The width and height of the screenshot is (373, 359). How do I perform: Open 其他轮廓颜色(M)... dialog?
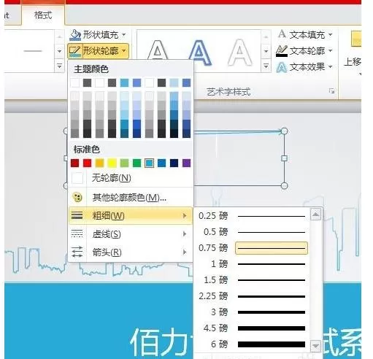click(131, 198)
